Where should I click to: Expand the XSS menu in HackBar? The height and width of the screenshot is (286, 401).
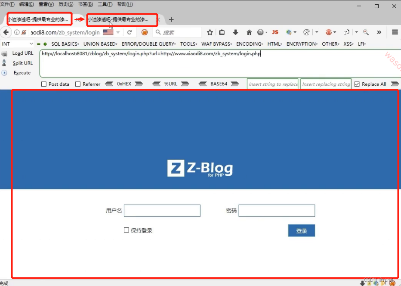[349, 44]
